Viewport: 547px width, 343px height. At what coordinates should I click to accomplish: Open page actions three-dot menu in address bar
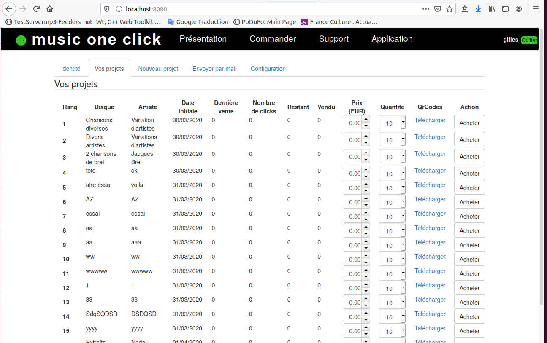click(426, 9)
